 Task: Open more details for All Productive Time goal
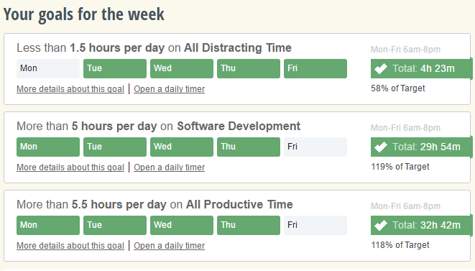pyautogui.click(x=70, y=246)
